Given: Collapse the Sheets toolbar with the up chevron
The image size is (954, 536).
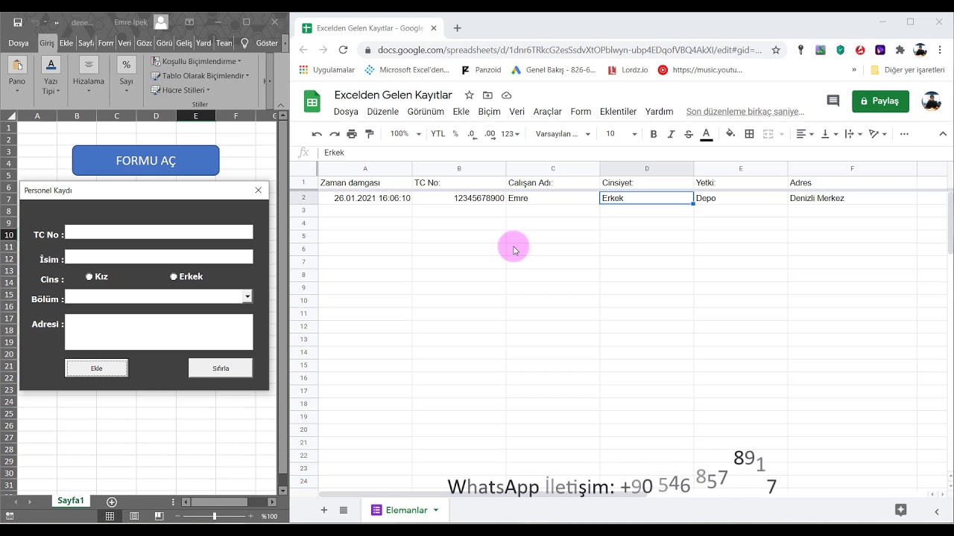Looking at the screenshot, I should (943, 134).
